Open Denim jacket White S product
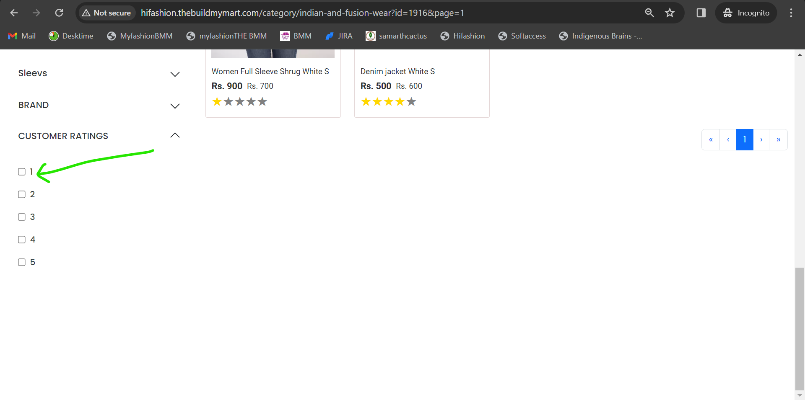Image resolution: width=805 pixels, height=400 pixels. click(397, 72)
